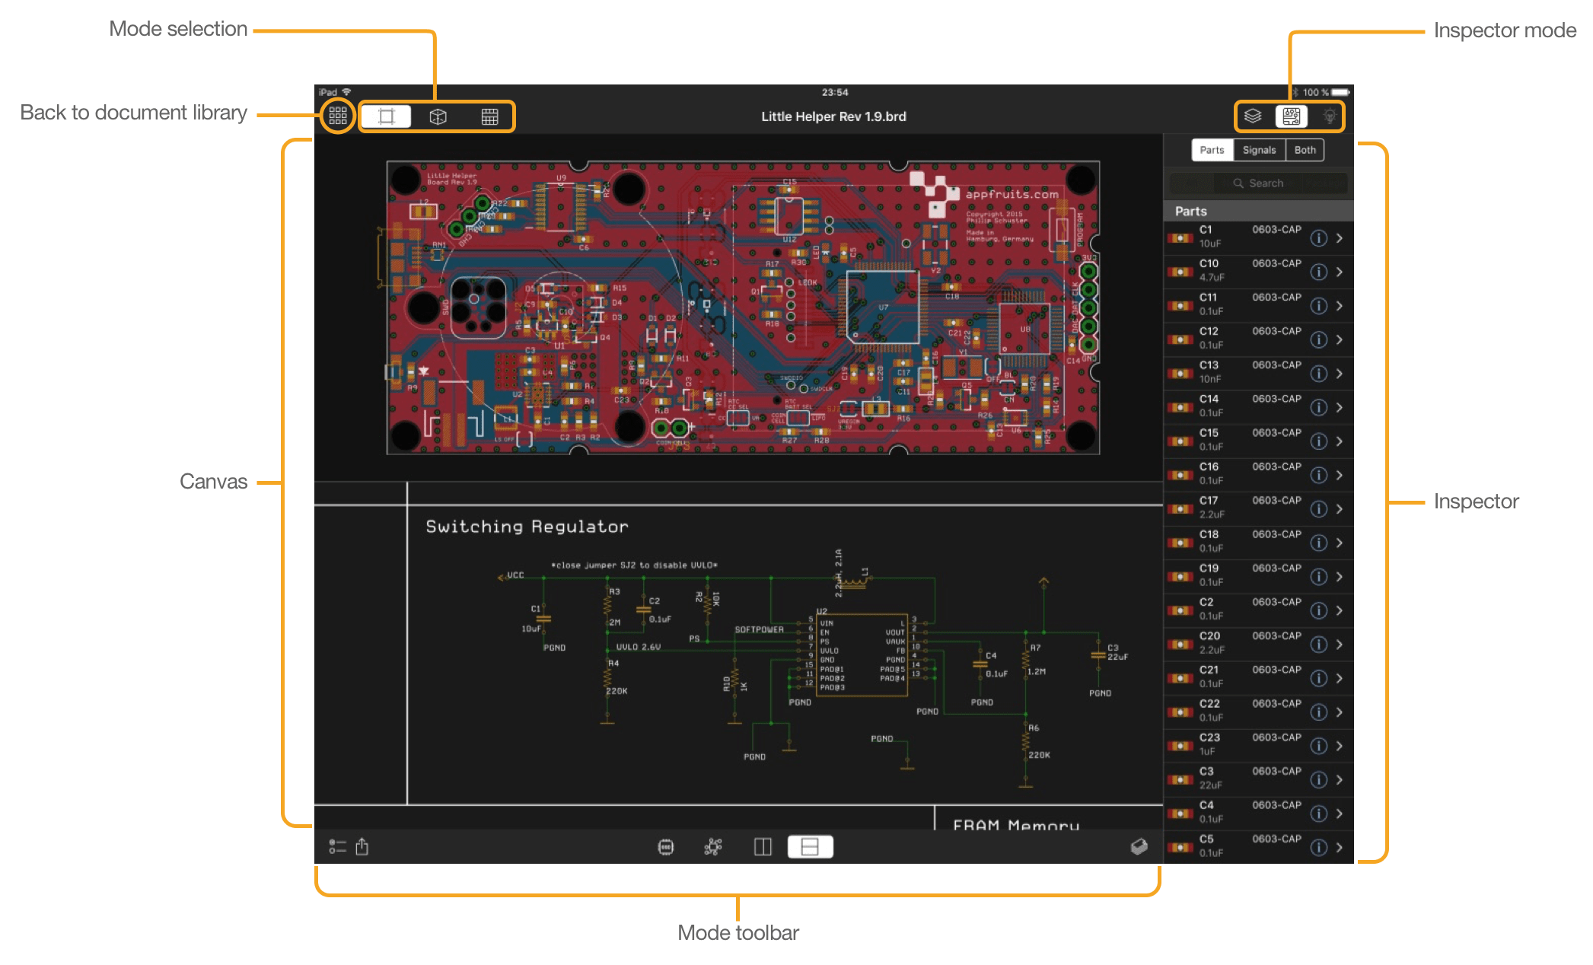Tap the layer stack icon at bottom right
Screen dimensions: 1593x965
tap(1139, 846)
